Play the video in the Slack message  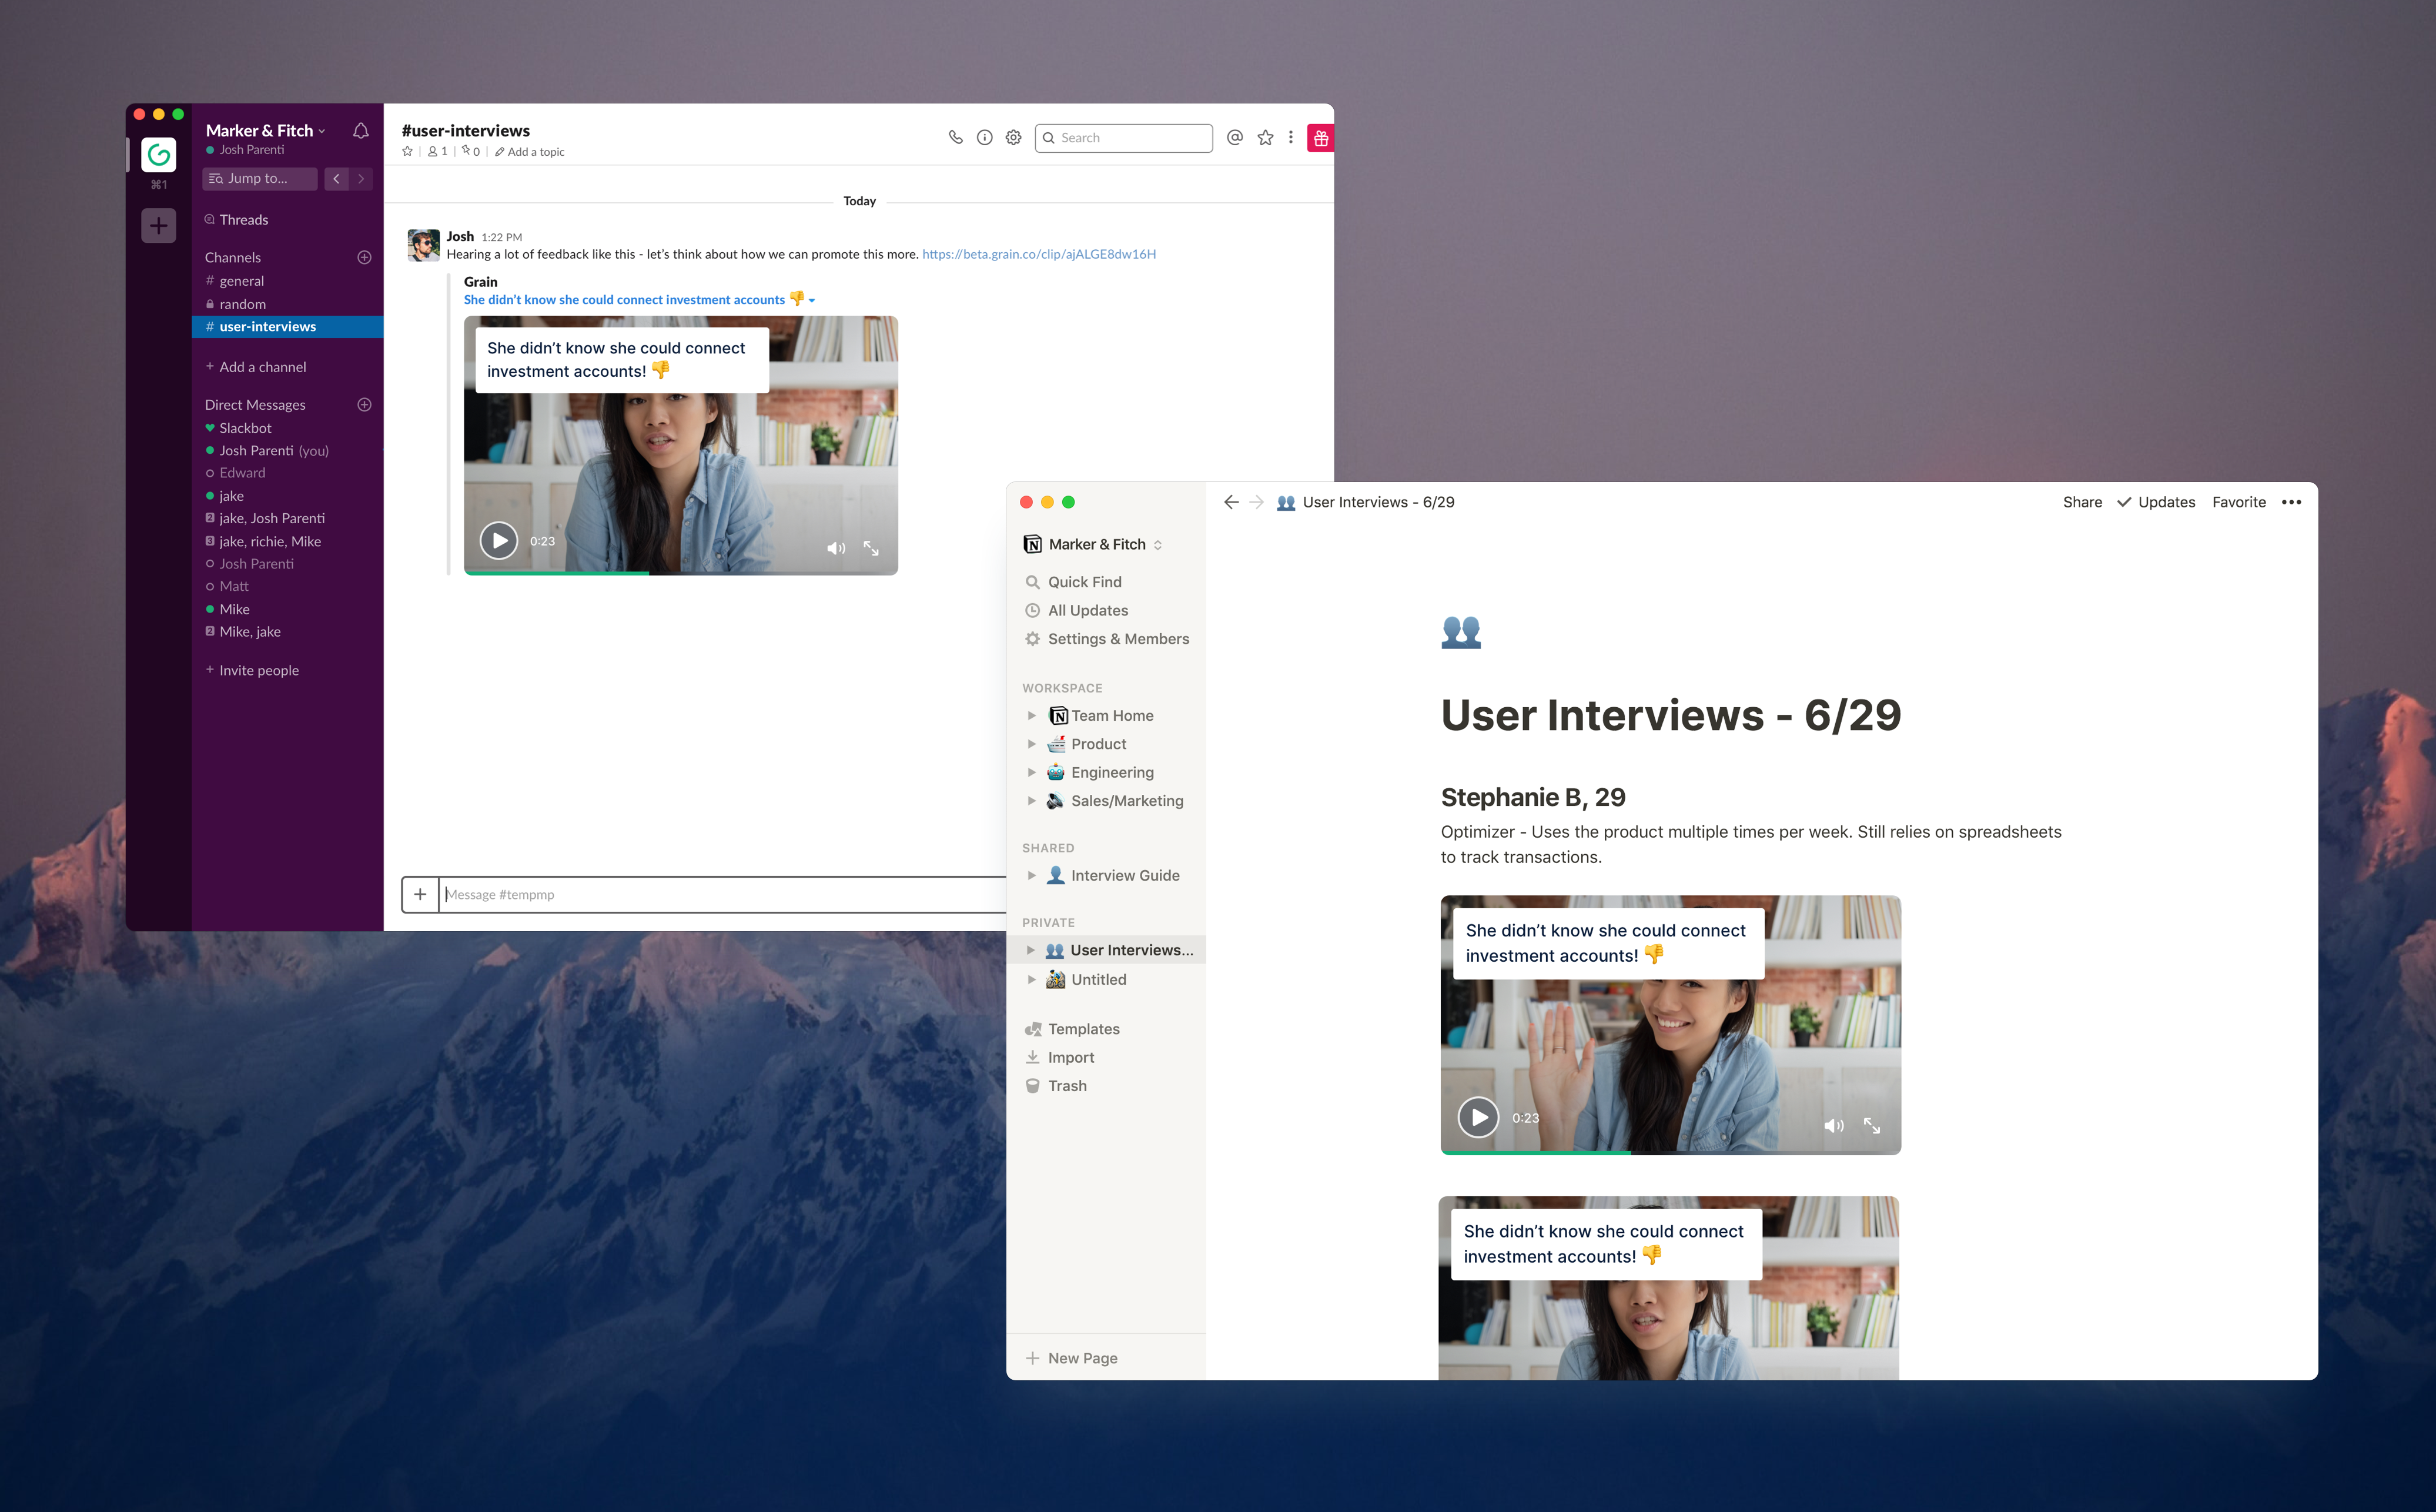pyautogui.click(x=498, y=541)
